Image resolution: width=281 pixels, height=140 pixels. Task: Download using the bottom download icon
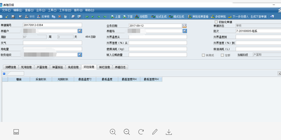point(169,132)
